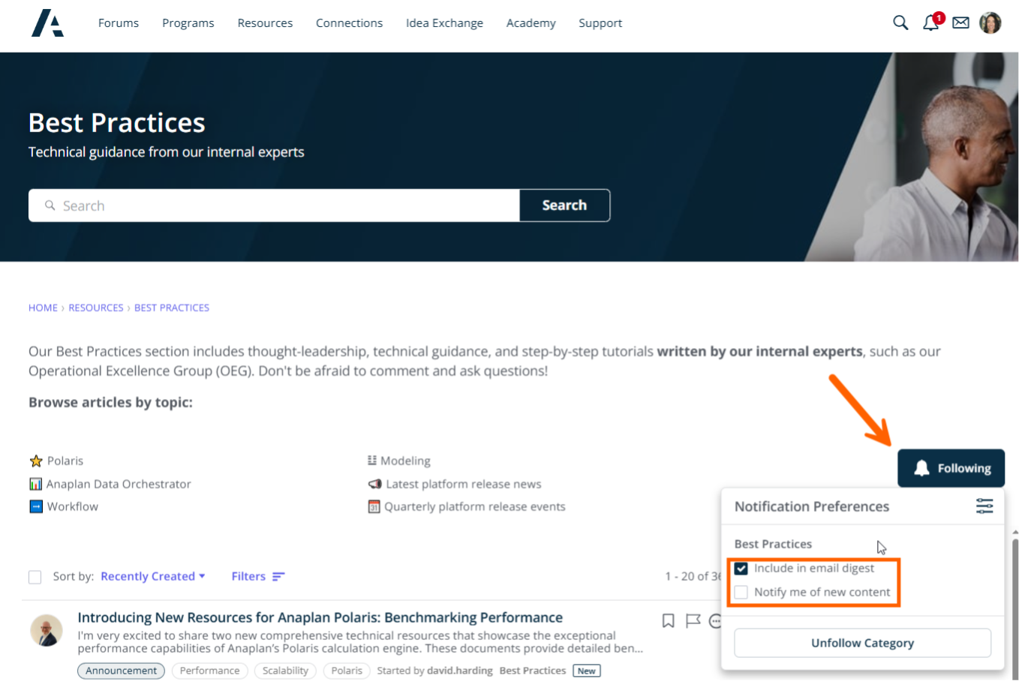
Task: Open the inbox envelope icon
Action: click(960, 23)
